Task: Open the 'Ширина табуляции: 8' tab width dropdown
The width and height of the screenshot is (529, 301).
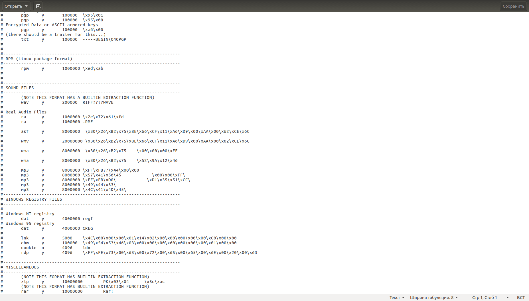Action: 434,298
